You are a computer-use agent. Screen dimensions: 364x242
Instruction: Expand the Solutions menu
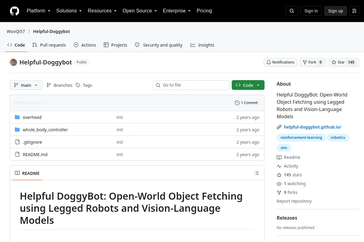[x=69, y=11]
